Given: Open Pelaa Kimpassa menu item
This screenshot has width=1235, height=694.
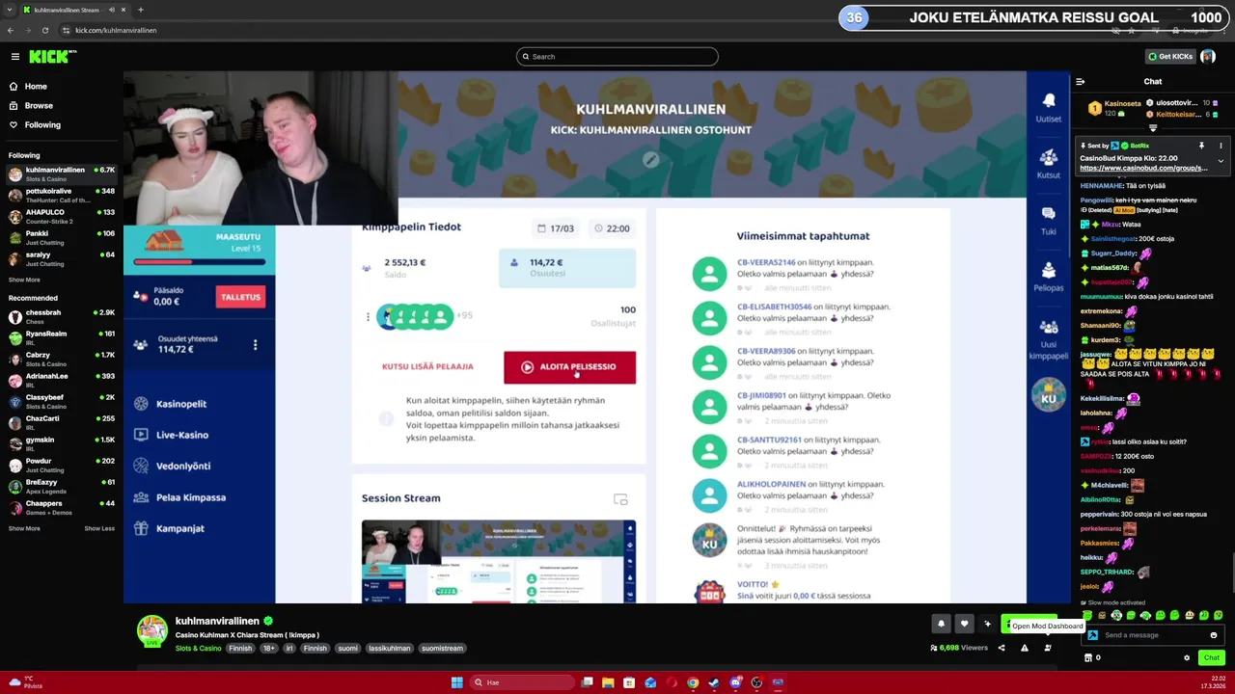Looking at the screenshot, I should pos(179,497).
